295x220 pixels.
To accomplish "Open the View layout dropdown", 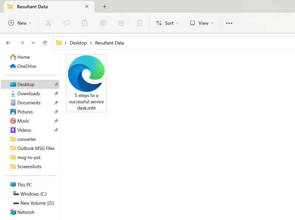I will [201, 23].
